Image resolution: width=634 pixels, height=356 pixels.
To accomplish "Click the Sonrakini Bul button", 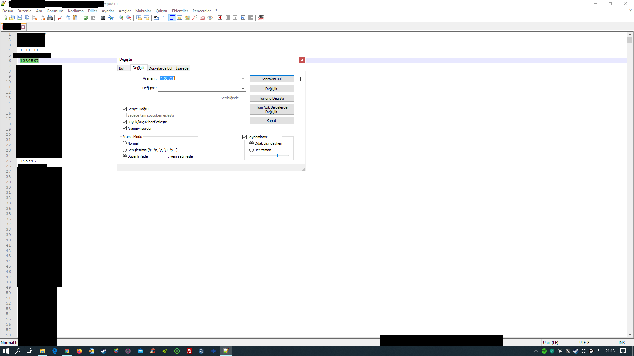I will pos(272,79).
